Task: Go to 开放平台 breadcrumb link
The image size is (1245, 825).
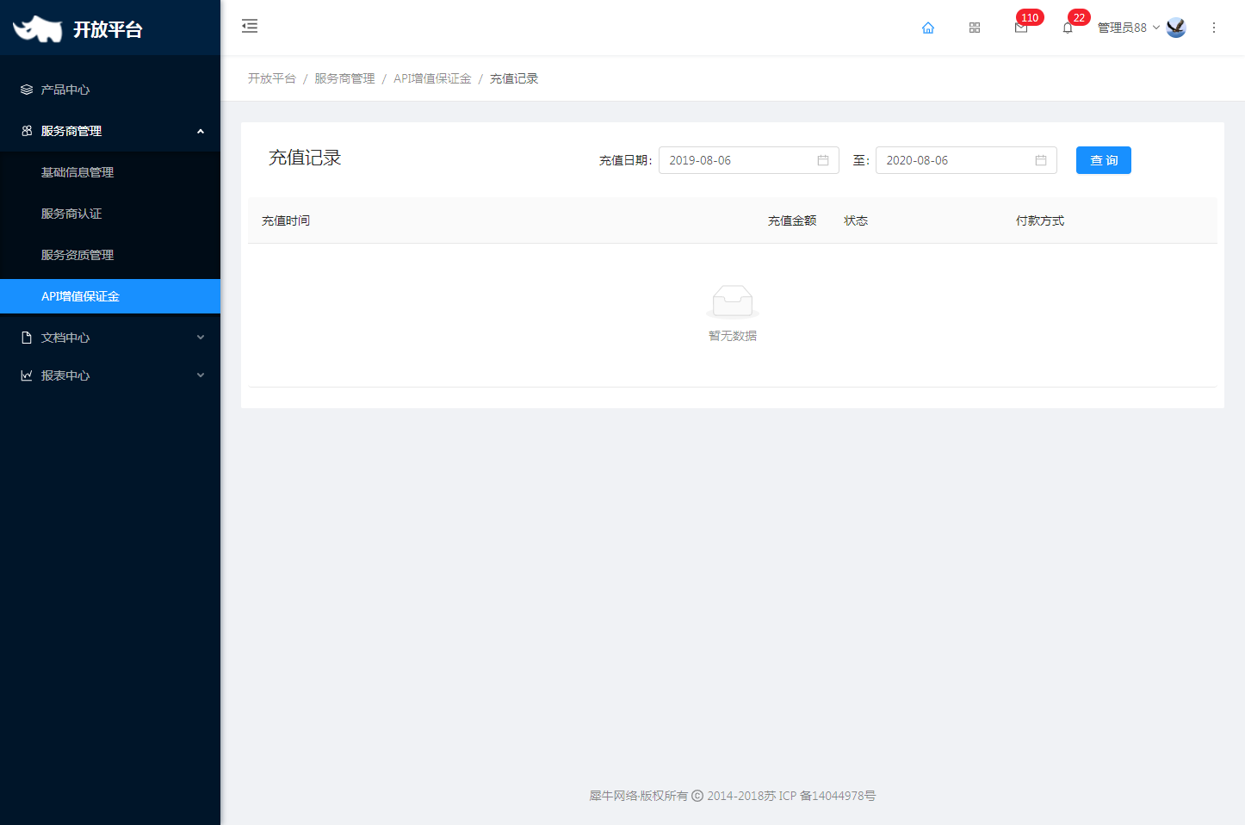Action: pyautogui.click(x=272, y=78)
